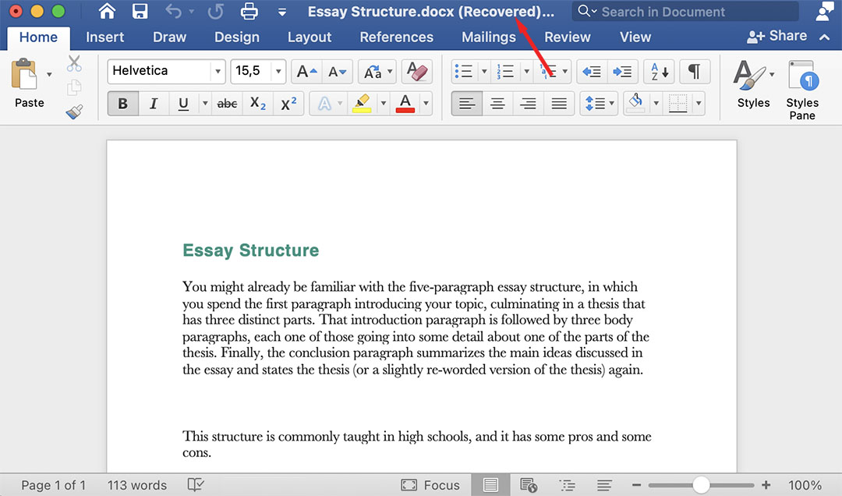The height and width of the screenshot is (496, 842).
Task: Apply the red font color
Action: (405, 103)
